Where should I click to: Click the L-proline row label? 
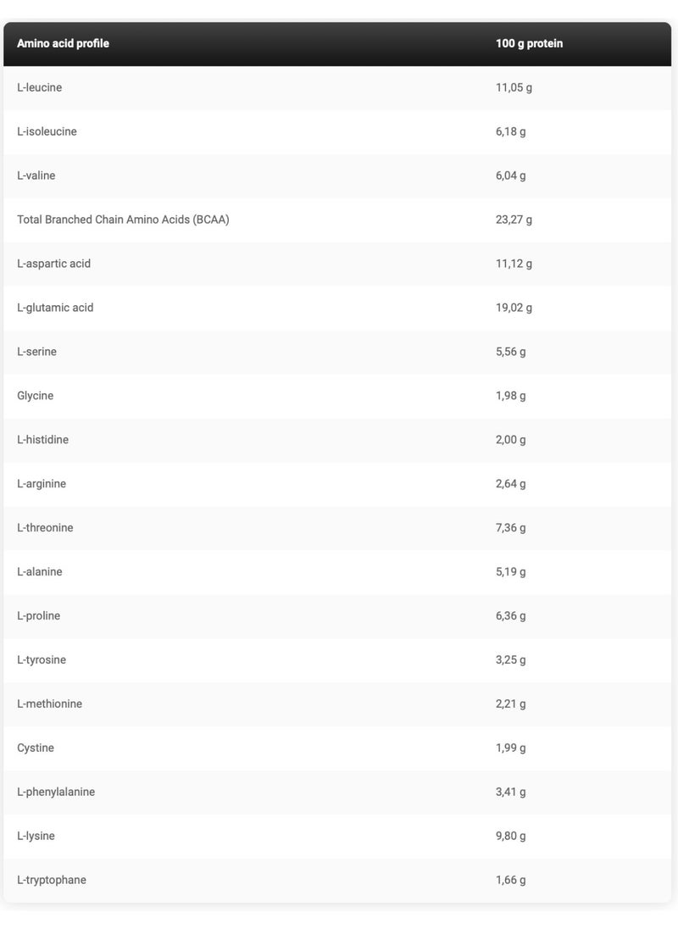[38, 615]
